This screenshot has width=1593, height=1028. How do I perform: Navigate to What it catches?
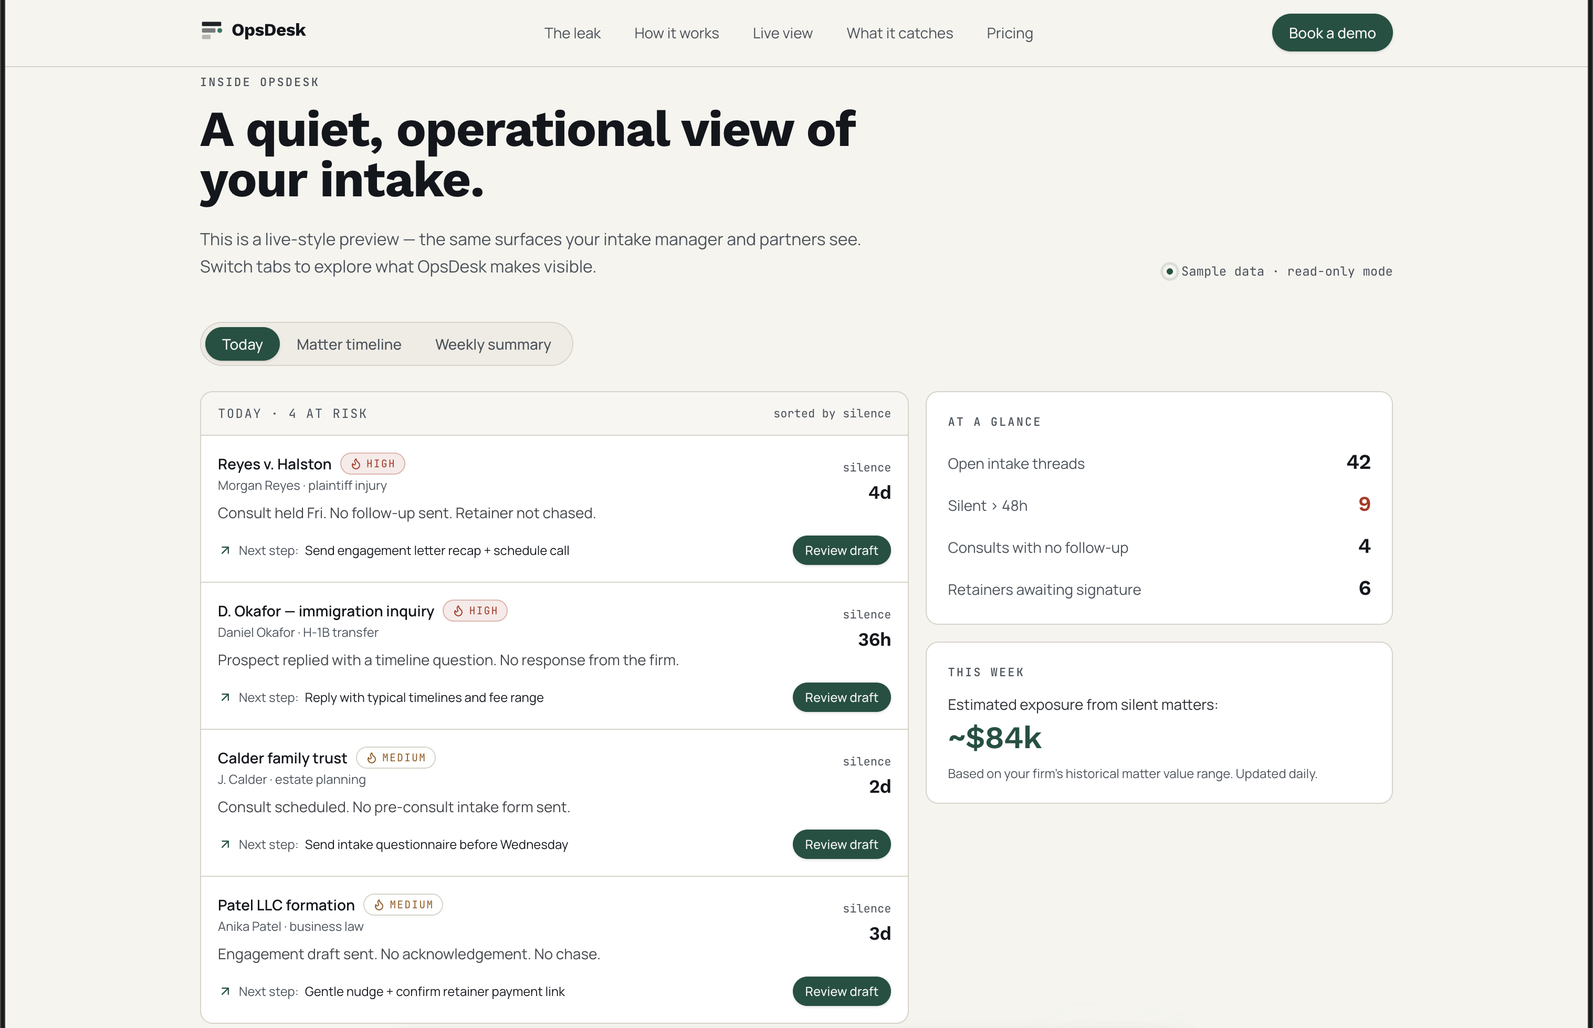(899, 34)
